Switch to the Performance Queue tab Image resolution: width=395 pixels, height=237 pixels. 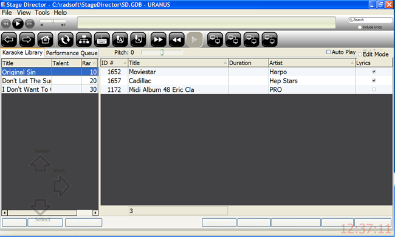click(72, 53)
